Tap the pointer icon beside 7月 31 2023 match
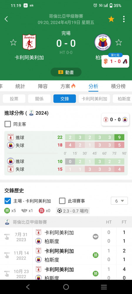The height and width of the screenshot is (294, 132). [x=7, y=237]
